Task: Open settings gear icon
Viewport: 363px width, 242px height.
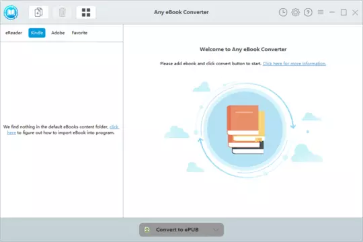Action: coord(295,12)
